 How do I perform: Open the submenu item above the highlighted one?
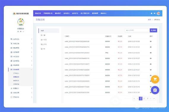[16, 73]
